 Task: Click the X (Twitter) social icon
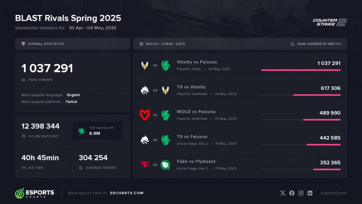[x=283, y=193]
